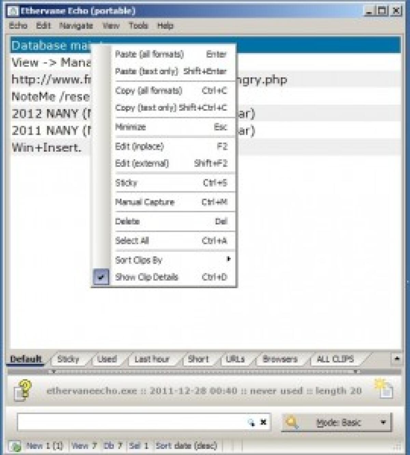Click the tab bar scroll arrow
Screen dimensions: 410x455
click(397, 359)
